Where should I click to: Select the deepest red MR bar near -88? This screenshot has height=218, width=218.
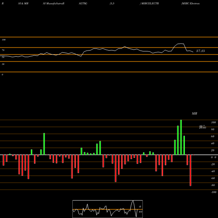[x=191, y=170]
